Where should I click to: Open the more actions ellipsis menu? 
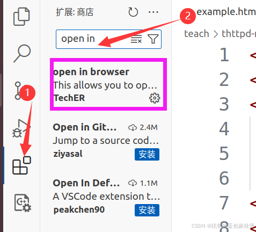coord(153,12)
